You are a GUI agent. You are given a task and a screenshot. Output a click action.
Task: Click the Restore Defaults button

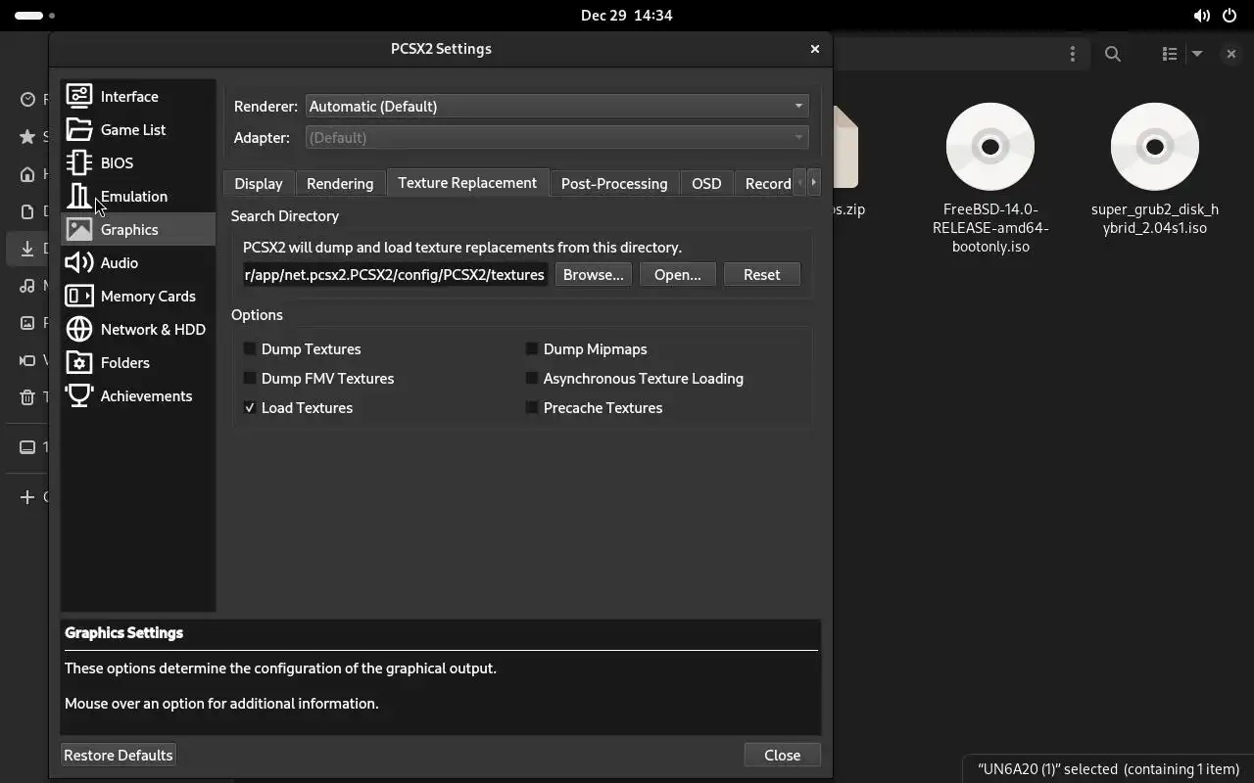pyautogui.click(x=119, y=755)
